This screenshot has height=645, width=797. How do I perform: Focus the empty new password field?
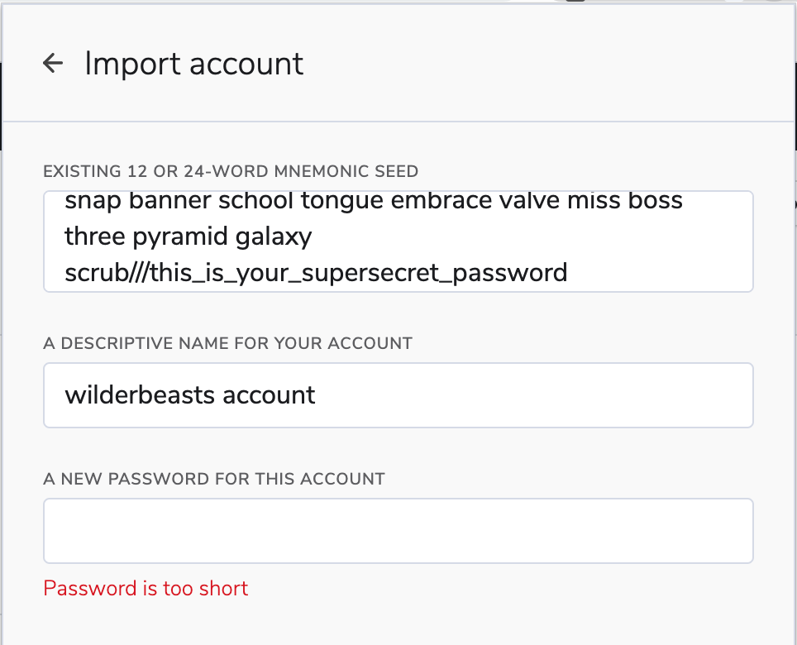click(398, 531)
